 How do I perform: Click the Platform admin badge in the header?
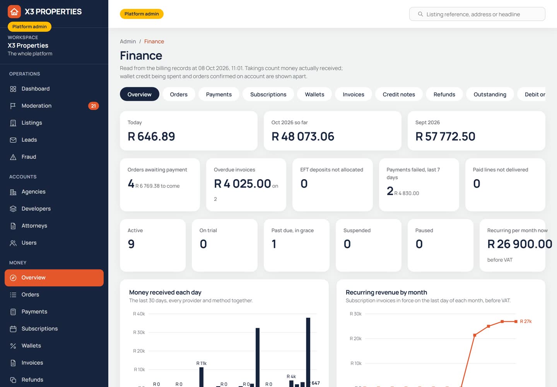pyautogui.click(x=142, y=14)
